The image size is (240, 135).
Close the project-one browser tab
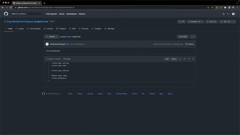click(39, 3)
